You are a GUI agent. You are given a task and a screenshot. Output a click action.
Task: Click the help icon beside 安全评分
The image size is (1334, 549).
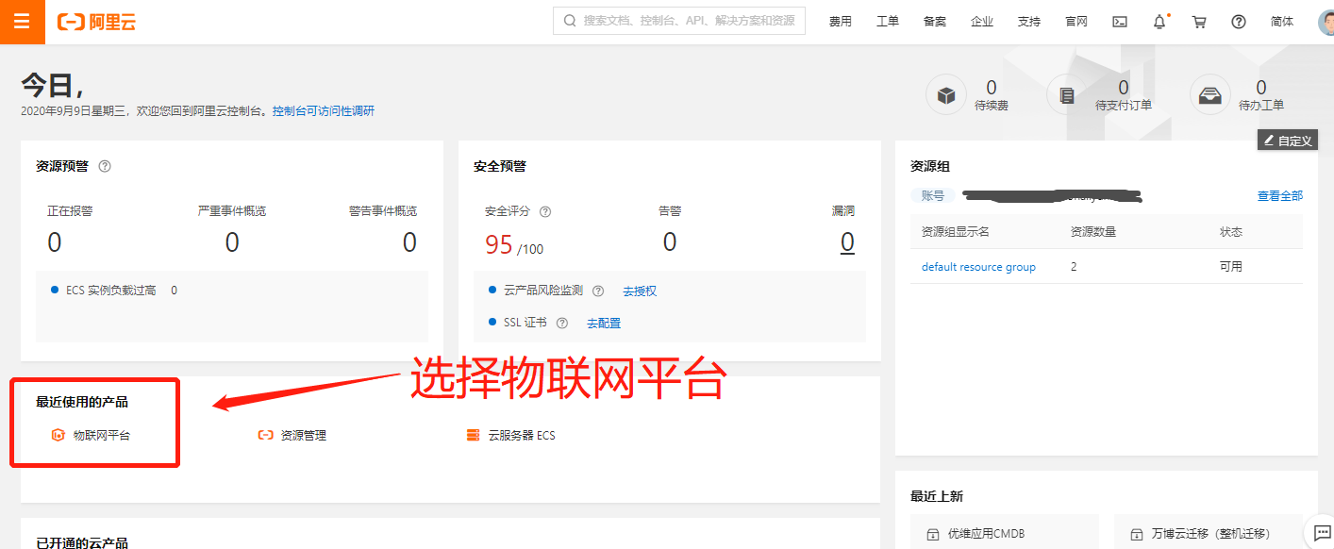click(545, 211)
